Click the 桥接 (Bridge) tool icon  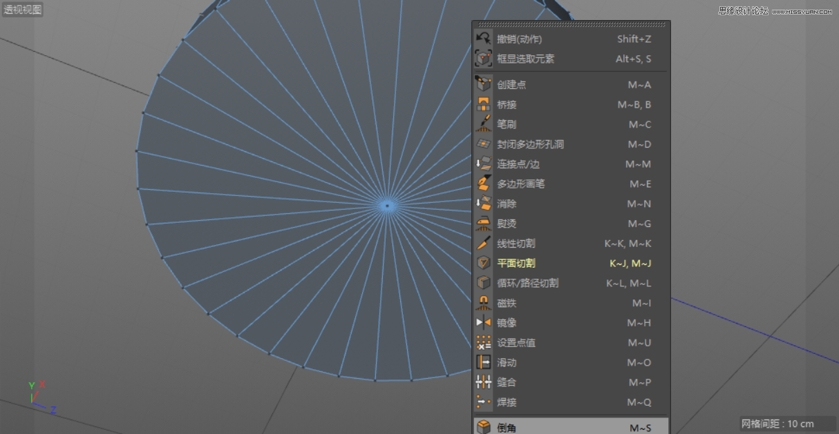click(483, 104)
